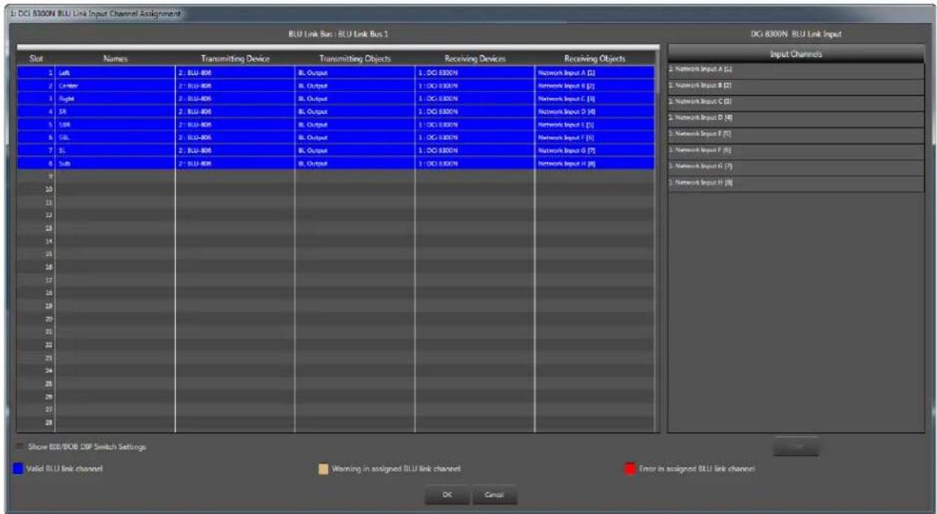Select the 'Sub' name cell in slot 8

[116, 163]
